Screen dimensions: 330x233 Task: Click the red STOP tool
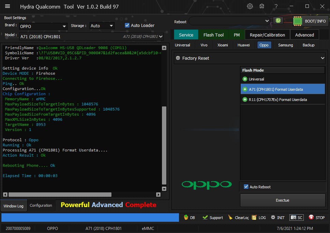(317, 218)
